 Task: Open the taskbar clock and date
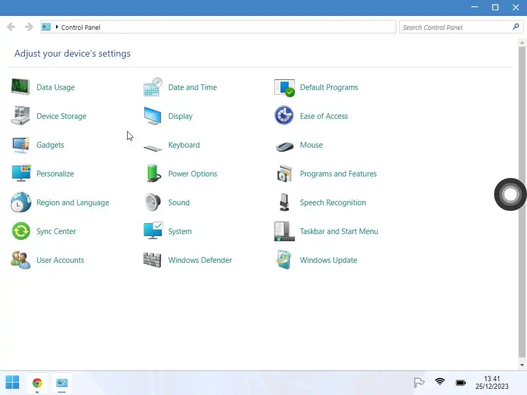491,383
